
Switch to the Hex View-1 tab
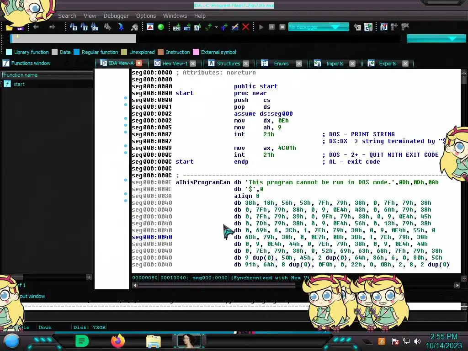pos(175,63)
